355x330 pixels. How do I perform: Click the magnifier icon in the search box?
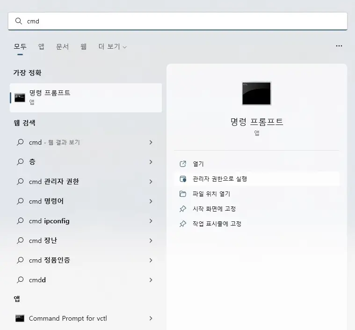click(x=19, y=21)
